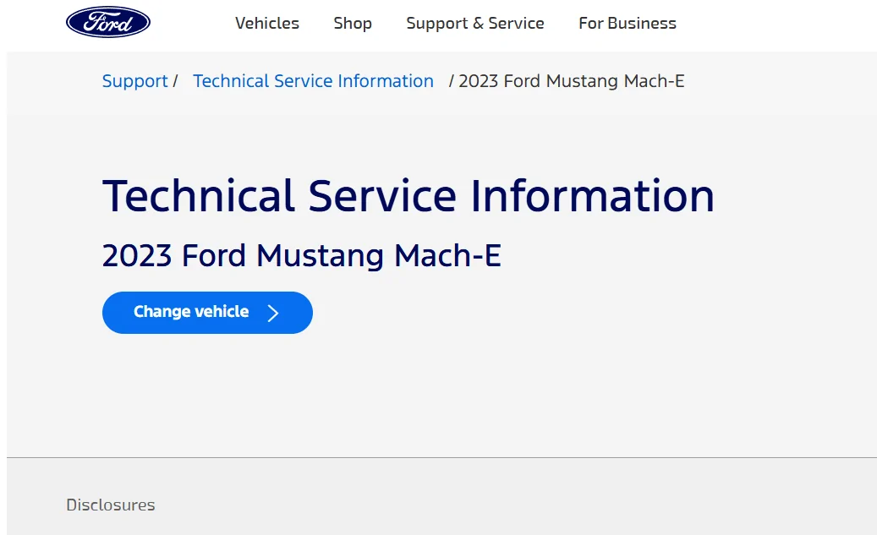Open the Support & Service menu
Screen dimensions: 877x535
[x=474, y=24]
